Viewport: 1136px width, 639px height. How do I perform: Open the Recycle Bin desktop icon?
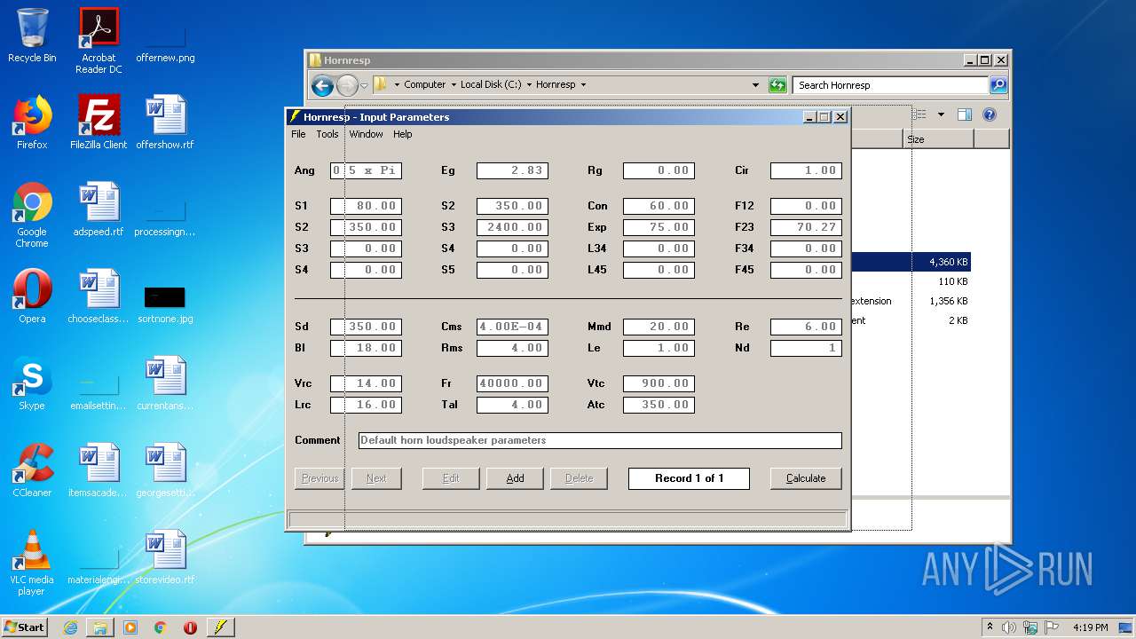pos(31,35)
